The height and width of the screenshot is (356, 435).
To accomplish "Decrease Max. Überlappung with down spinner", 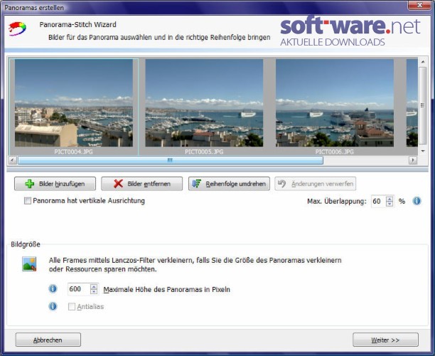I will coord(390,204).
